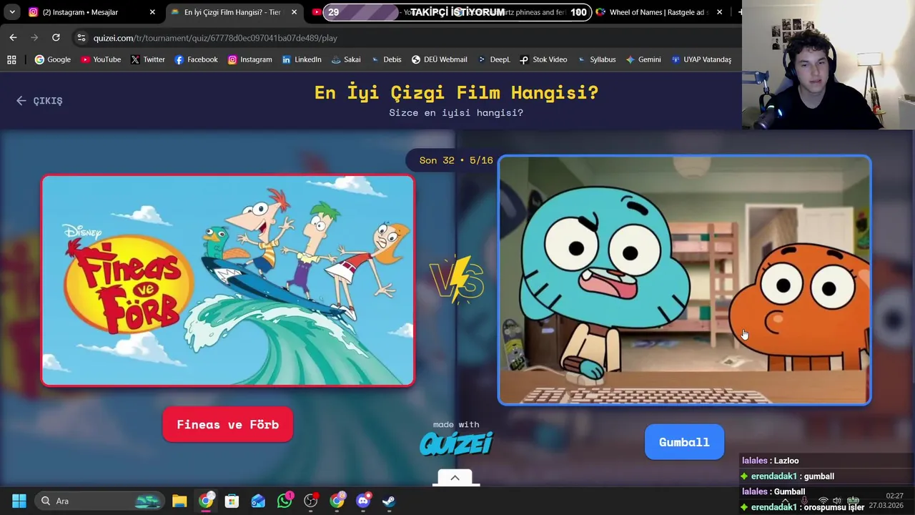The height and width of the screenshot is (515, 915).
Task: Open the UYAP Vatandaş bookmark
Action: click(x=701, y=59)
